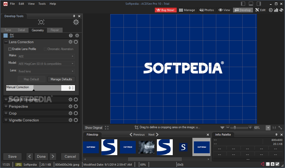Expand the Crop group
This screenshot has width=285, height=168.
[x=6, y=113]
